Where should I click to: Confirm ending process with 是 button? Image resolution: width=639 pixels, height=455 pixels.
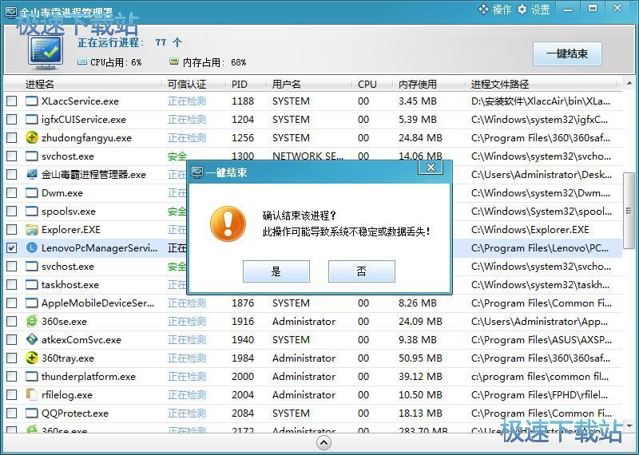click(276, 271)
